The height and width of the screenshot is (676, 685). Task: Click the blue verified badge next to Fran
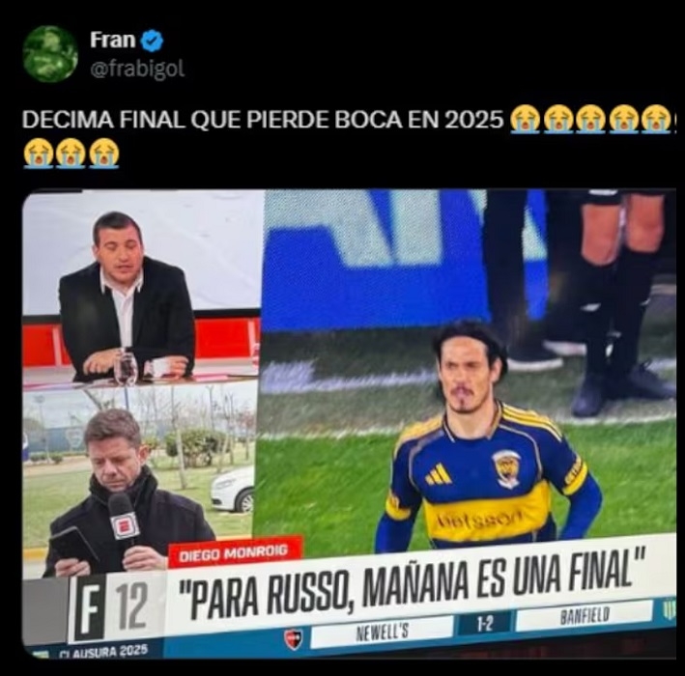[x=153, y=41]
